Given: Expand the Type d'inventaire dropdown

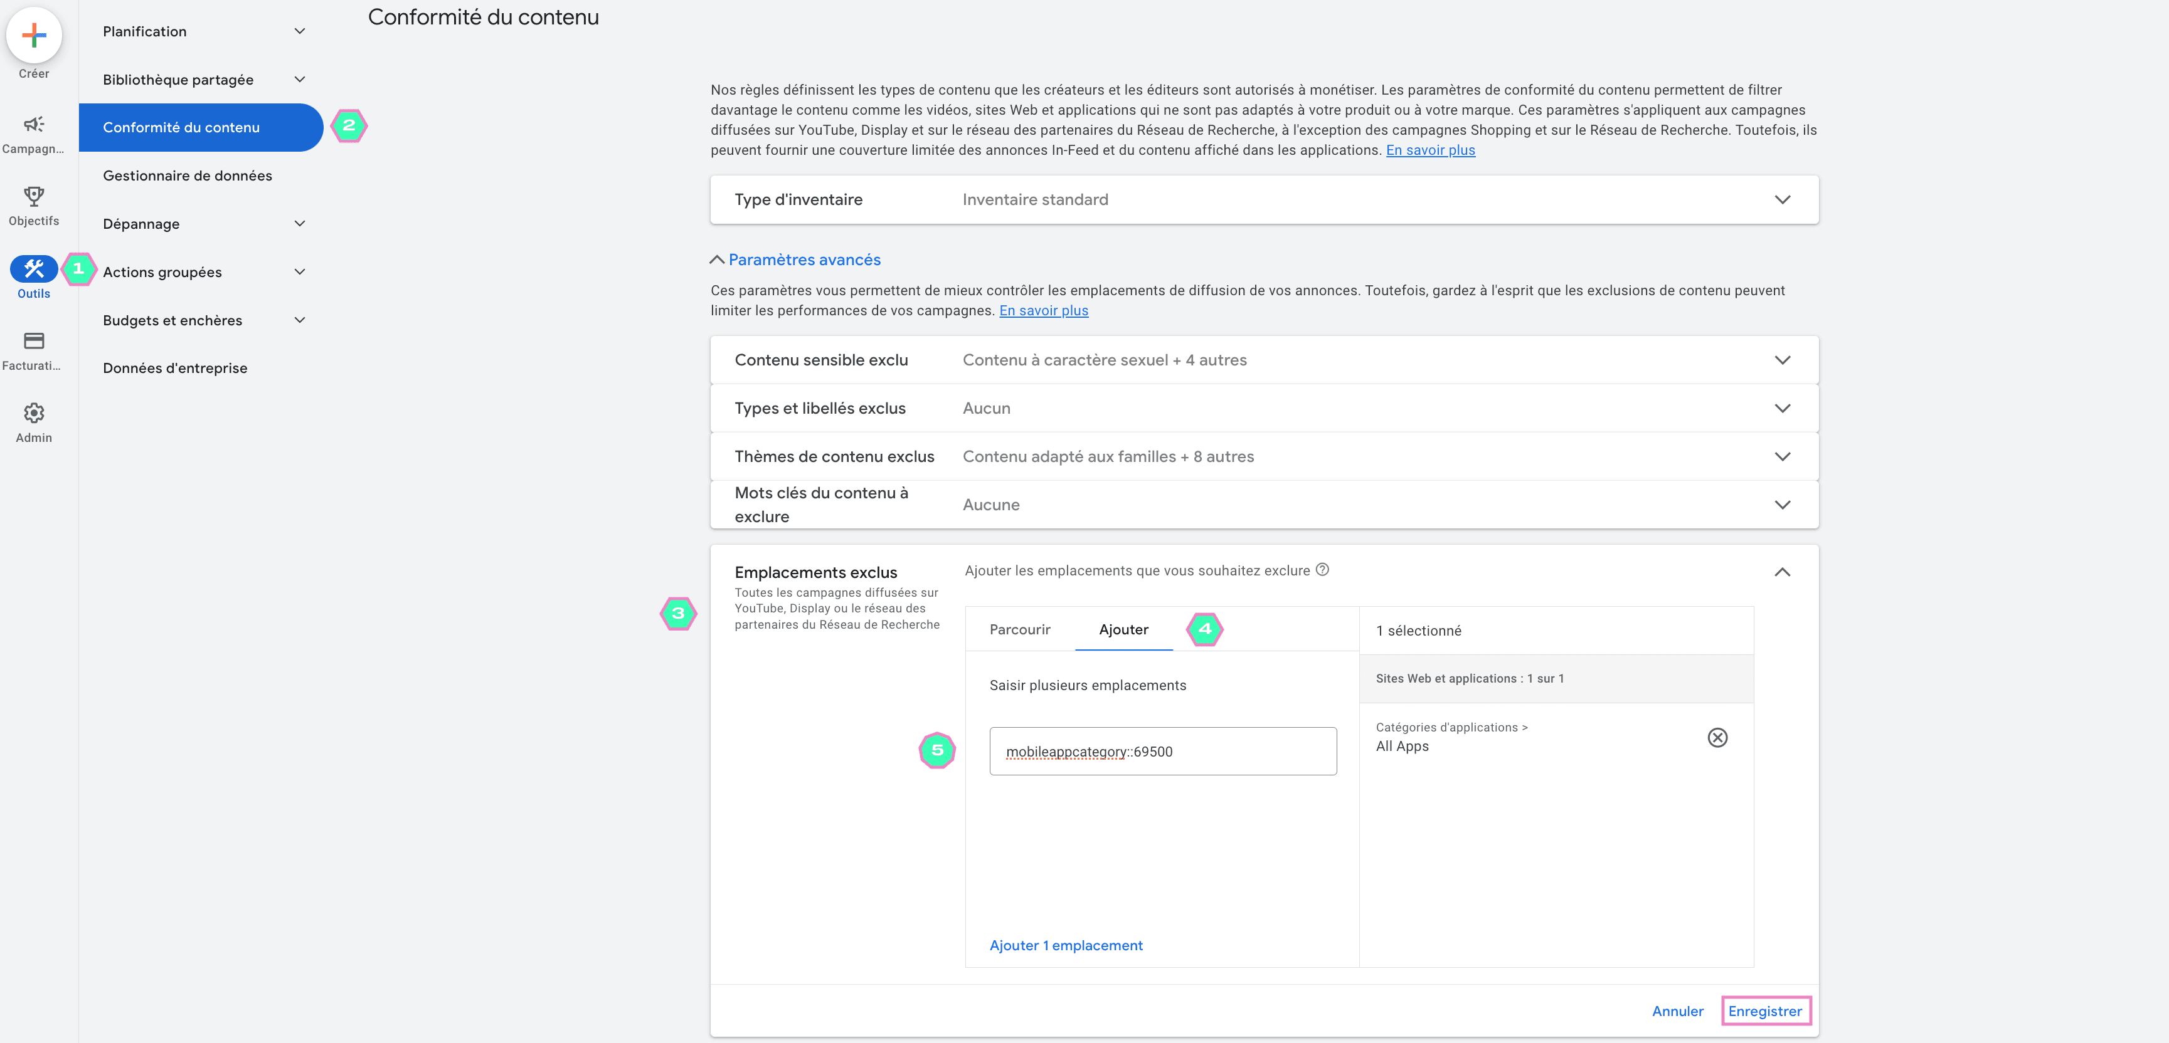Looking at the screenshot, I should 1785,199.
